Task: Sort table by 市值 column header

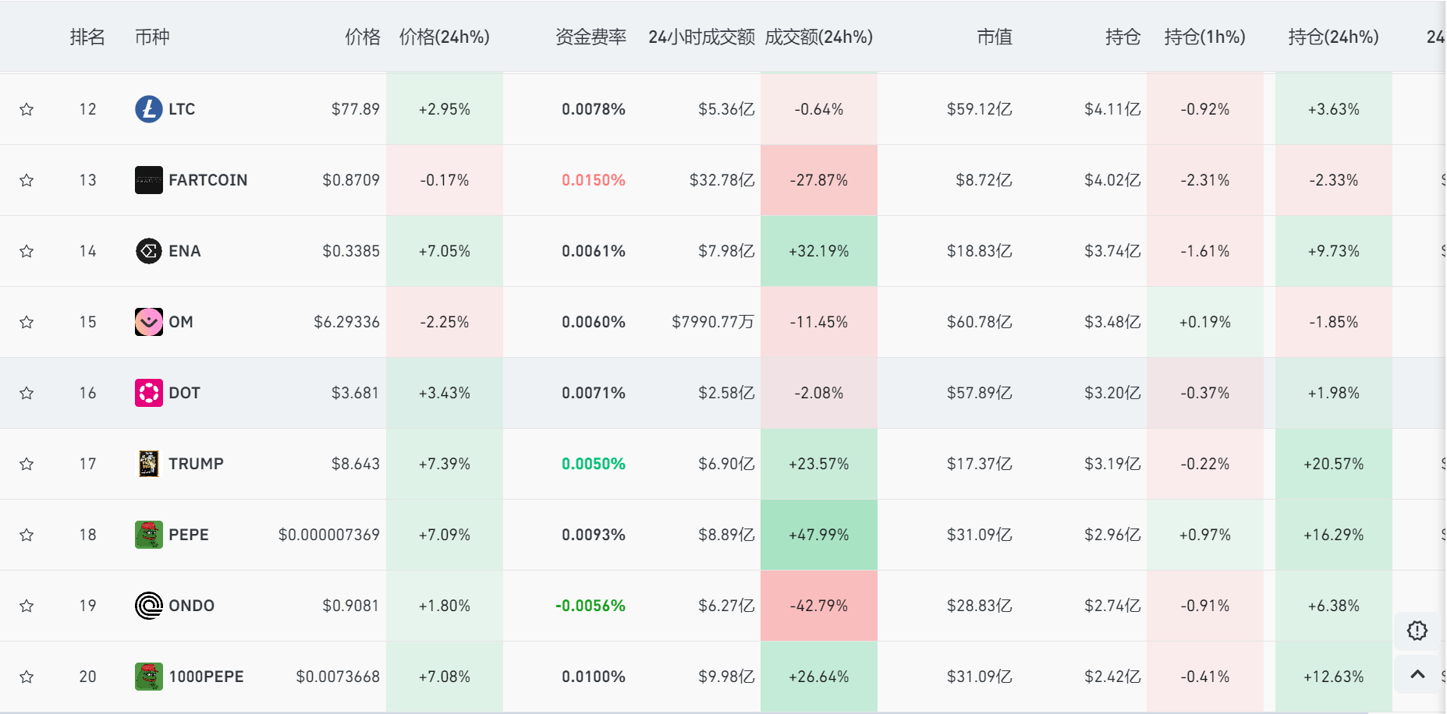Action: coord(994,37)
